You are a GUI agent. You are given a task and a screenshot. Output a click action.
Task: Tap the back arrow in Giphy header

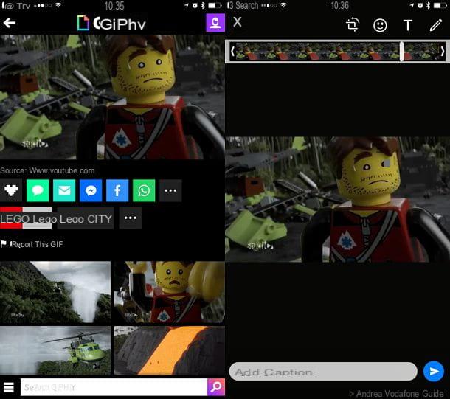point(9,23)
